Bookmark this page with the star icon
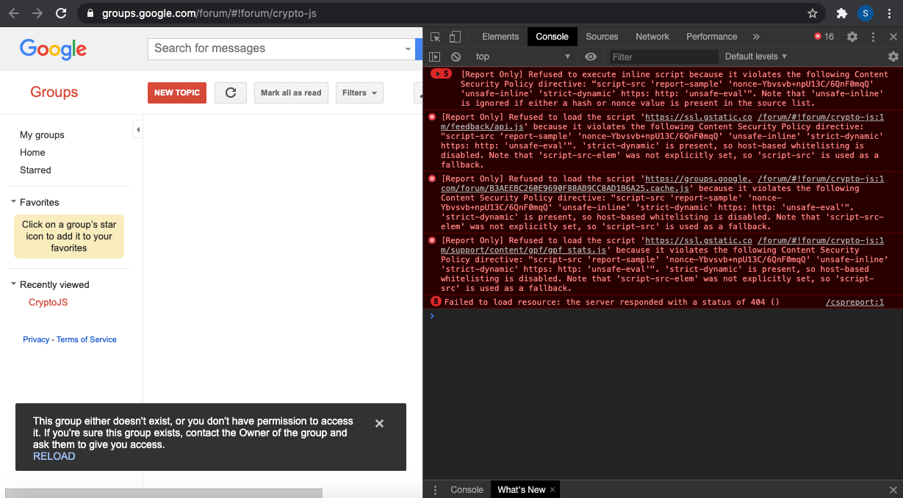This screenshot has width=903, height=498. click(813, 13)
